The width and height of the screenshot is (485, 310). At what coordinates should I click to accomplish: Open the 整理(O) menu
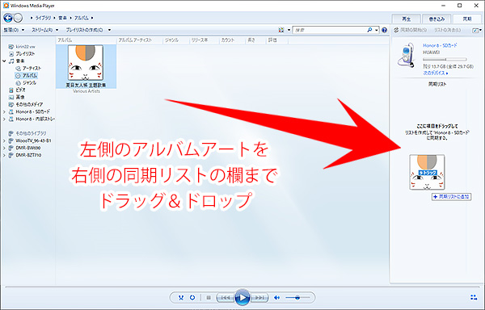pos(14,30)
